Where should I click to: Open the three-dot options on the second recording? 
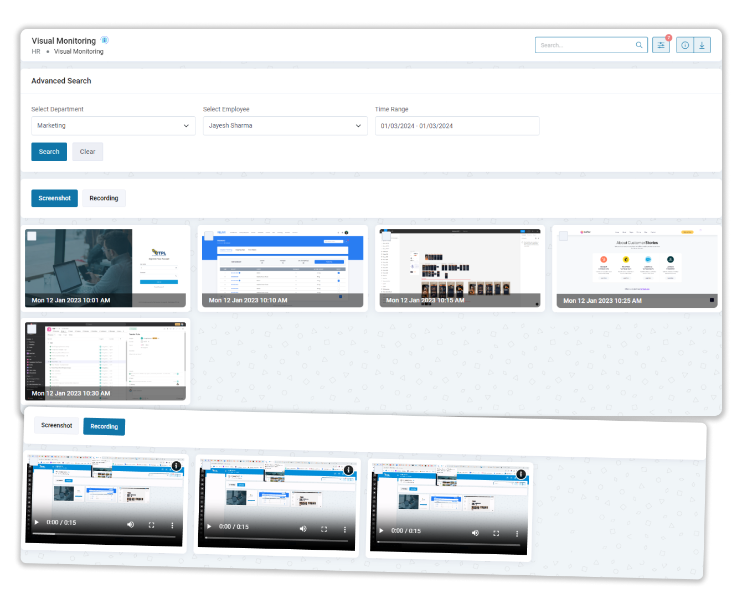point(344,529)
